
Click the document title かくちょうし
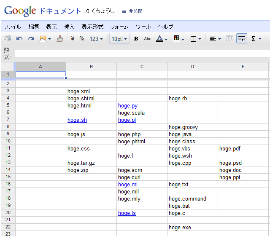pos(100,11)
